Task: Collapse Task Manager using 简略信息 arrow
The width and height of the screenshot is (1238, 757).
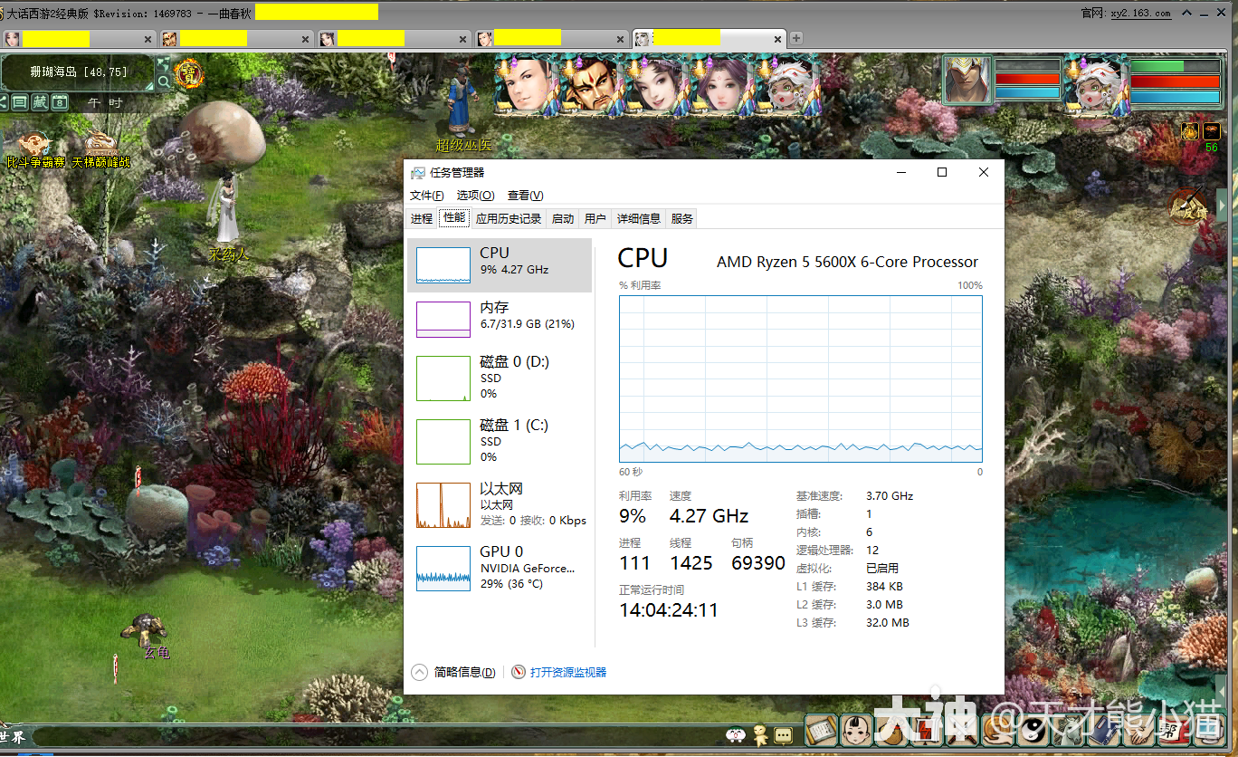Action: (419, 672)
